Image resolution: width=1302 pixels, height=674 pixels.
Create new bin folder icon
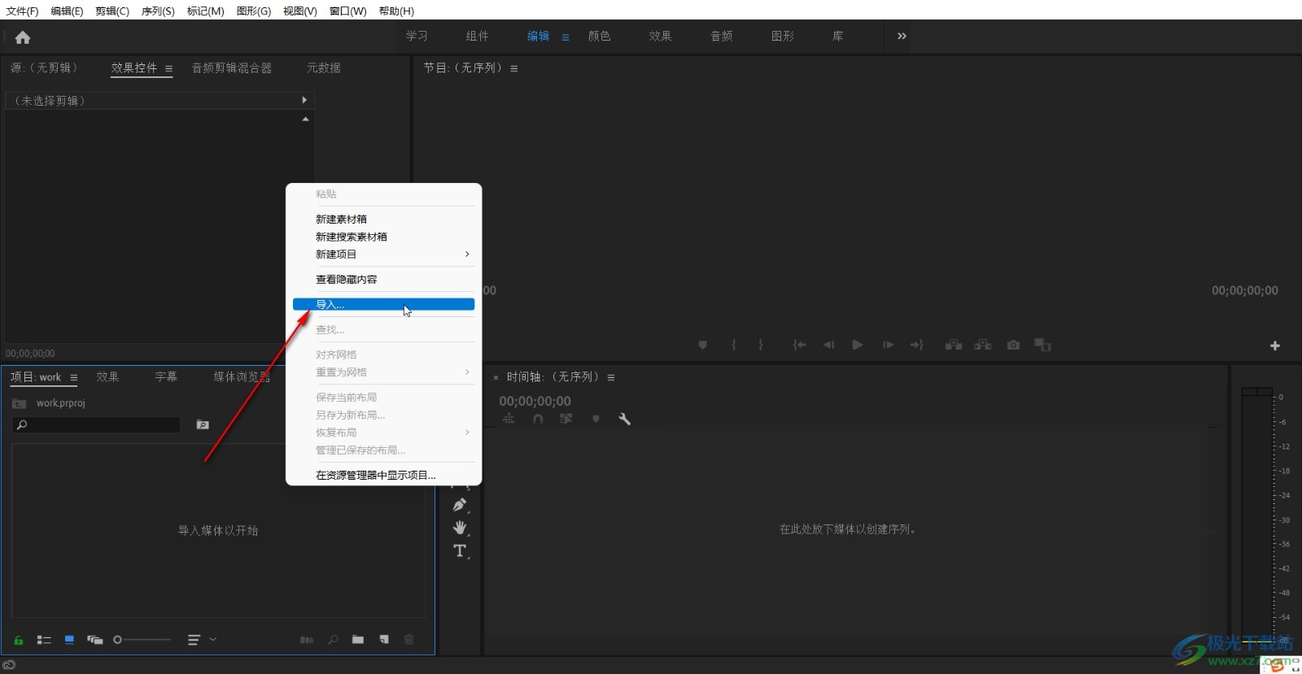pyautogui.click(x=358, y=640)
